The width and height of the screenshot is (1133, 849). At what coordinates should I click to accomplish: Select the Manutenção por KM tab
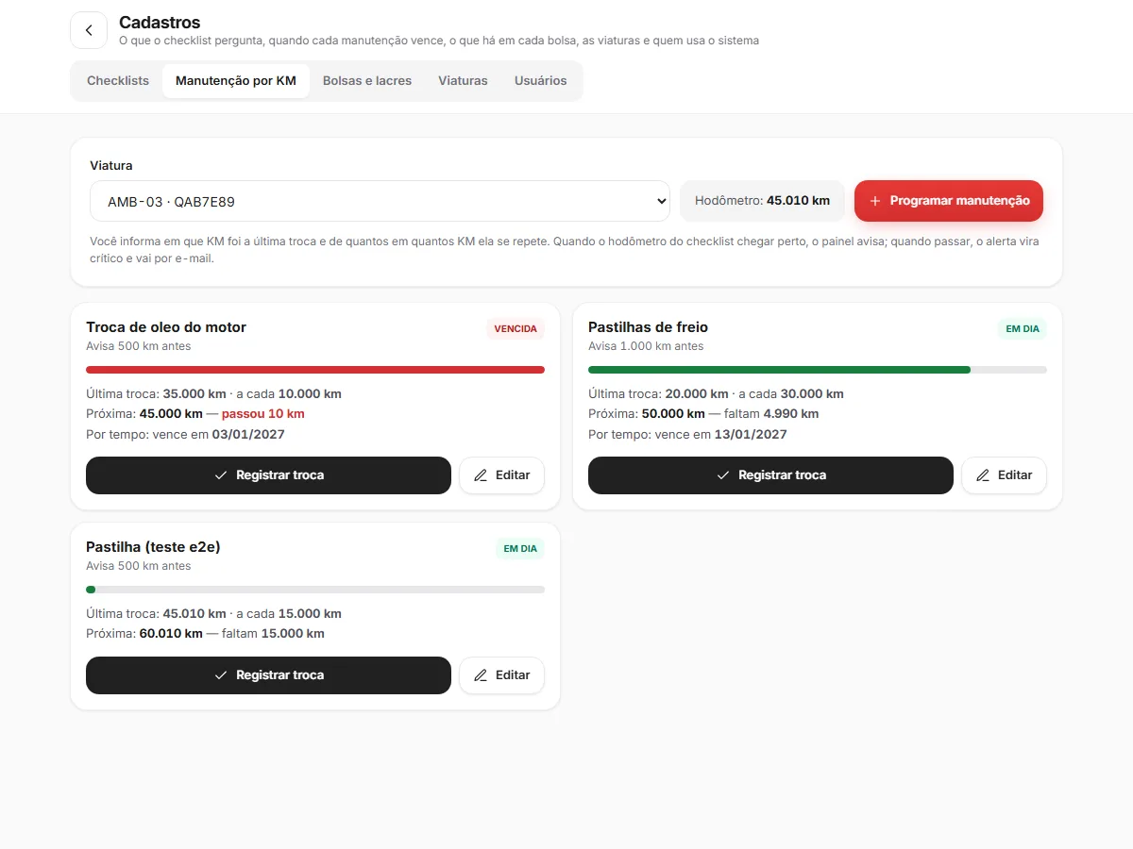236,81
